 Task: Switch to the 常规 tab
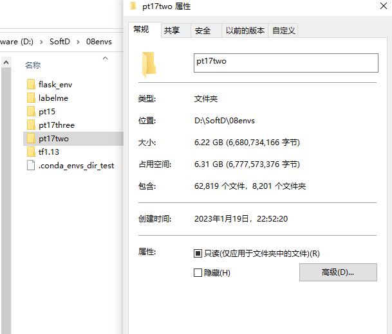[145, 30]
